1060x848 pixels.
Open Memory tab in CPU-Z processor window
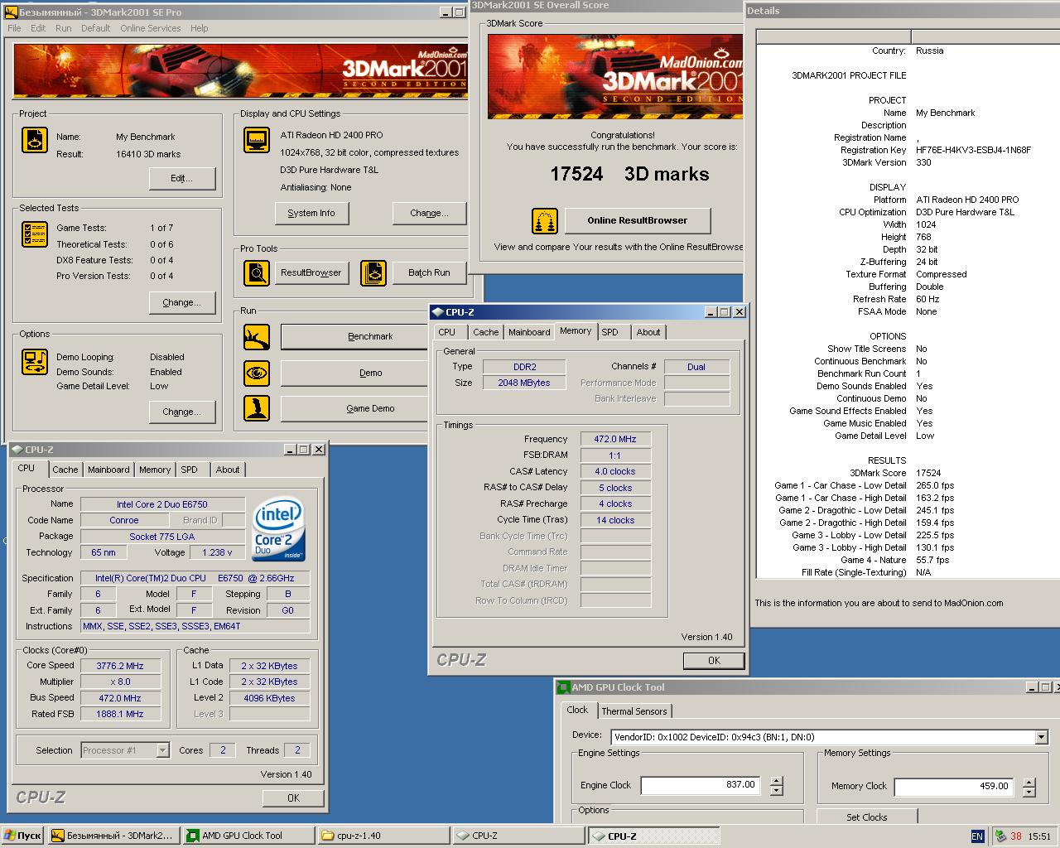pos(155,470)
